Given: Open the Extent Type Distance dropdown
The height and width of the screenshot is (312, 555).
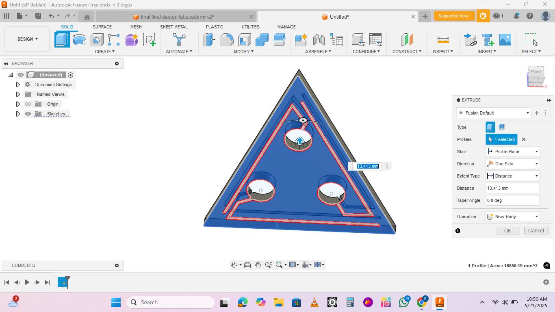Looking at the screenshot, I should click(x=513, y=176).
